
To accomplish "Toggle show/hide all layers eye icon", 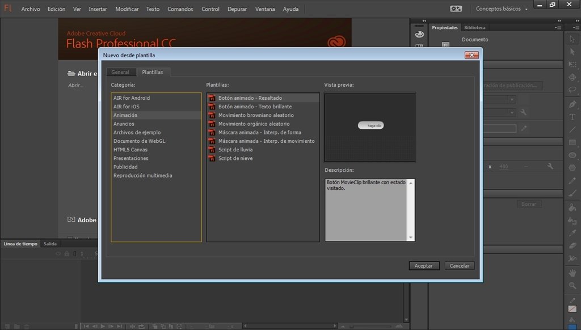I will click(58, 253).
